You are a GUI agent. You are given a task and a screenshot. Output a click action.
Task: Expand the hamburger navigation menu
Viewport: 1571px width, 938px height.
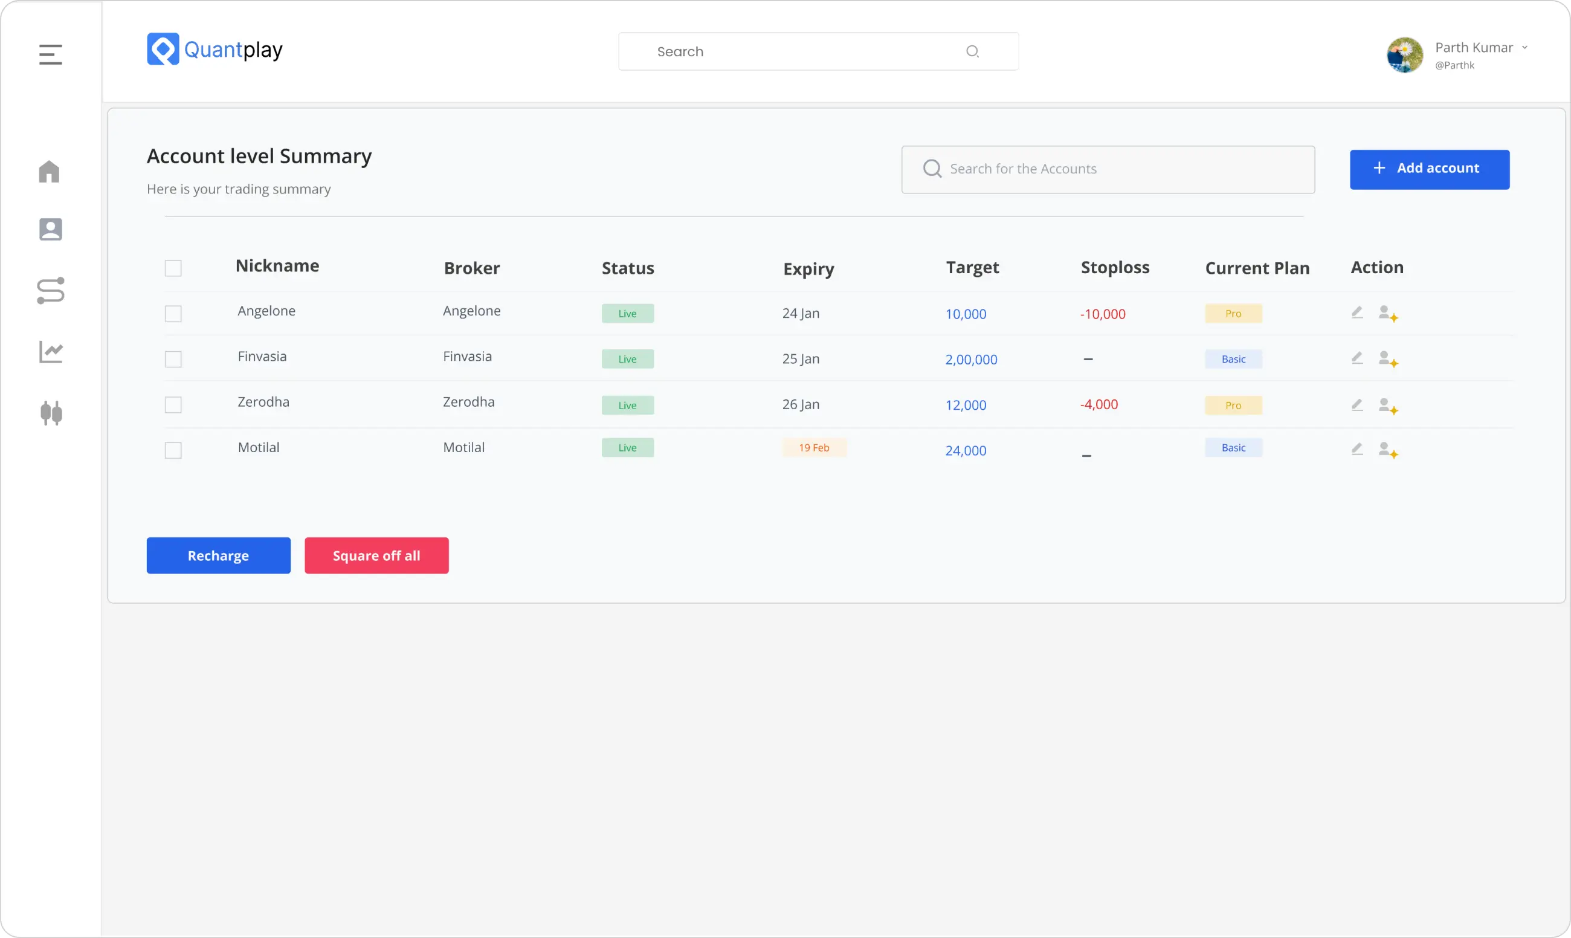point(50,54)
